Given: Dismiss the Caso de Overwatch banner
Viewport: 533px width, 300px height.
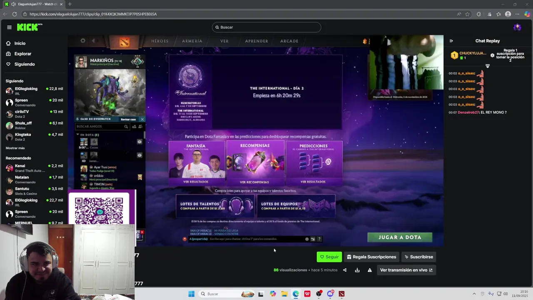Looking at the screenshot, I should tap(142, 119).
